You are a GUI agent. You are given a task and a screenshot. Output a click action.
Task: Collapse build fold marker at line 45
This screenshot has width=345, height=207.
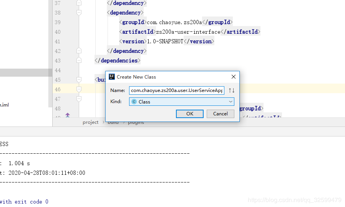coord(79,80)
